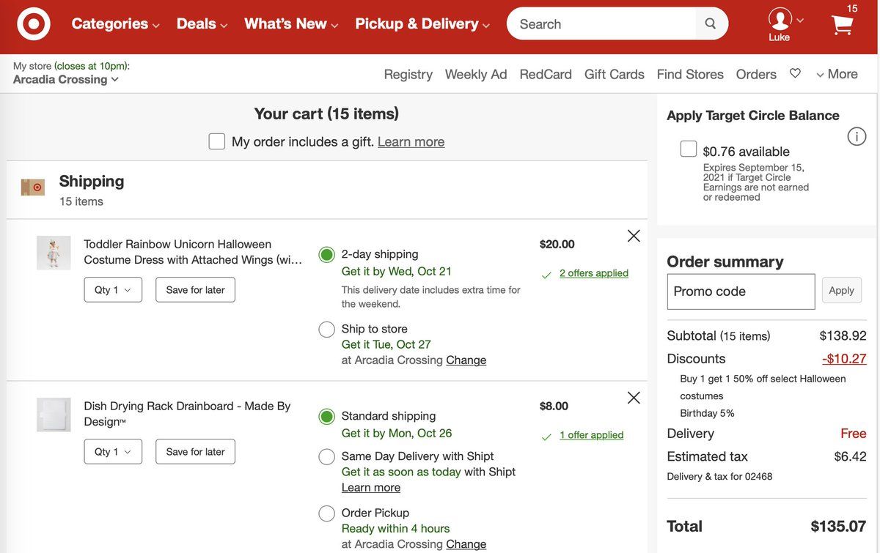Expand the Categories dropdown menu
The width and height of the screenshot is (880, 553).
[115, 24]
